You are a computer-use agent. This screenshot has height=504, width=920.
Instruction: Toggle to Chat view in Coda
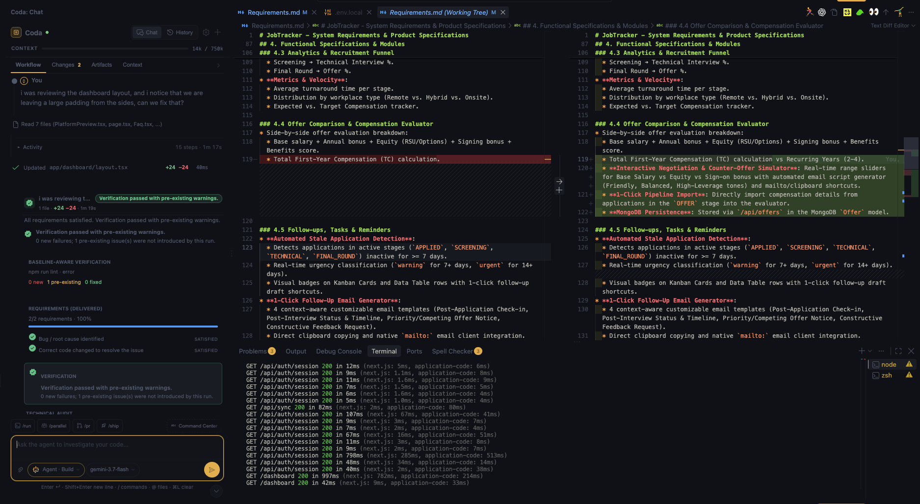pyautogui.click(x=147, y=32)
